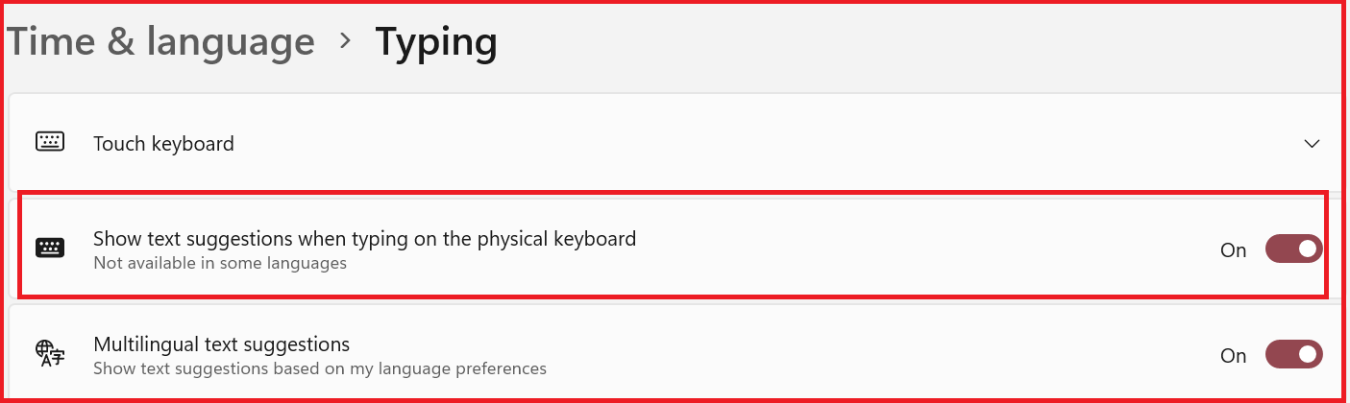Click the Touch keyboard label text
Screen dimensions: 1350x403
tap(163, 144)
